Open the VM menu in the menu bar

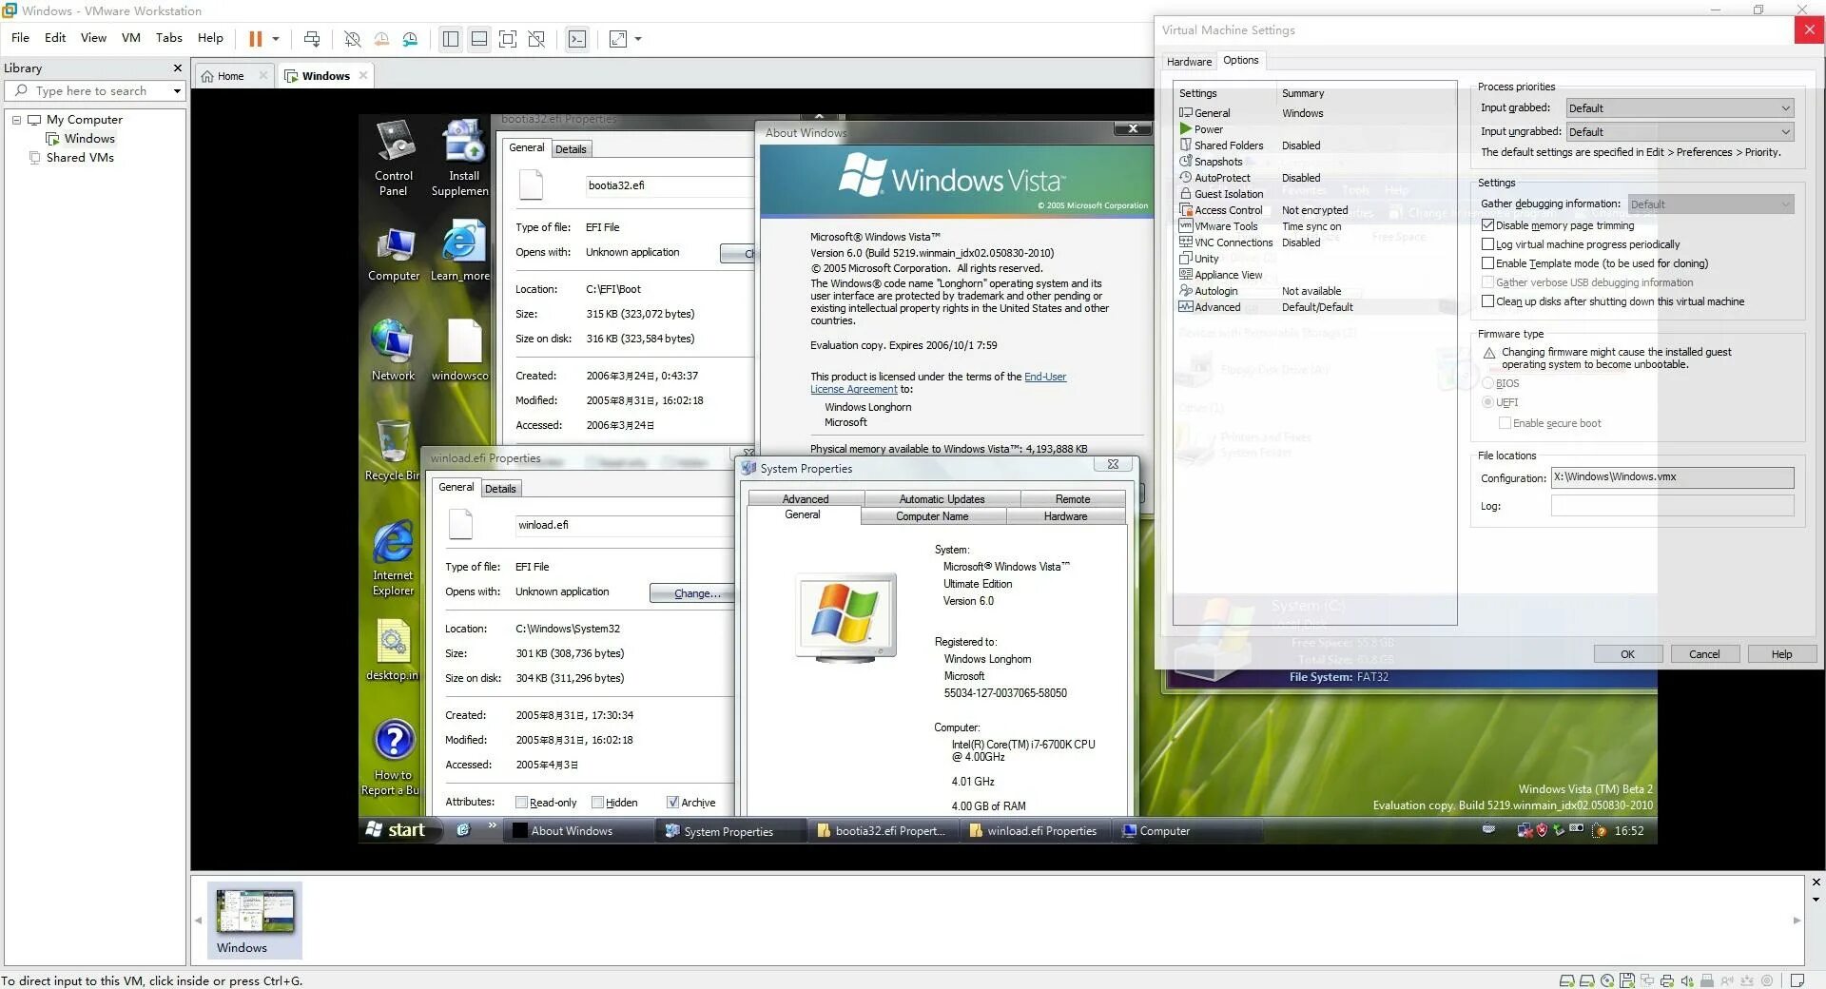(x=130, y=38)
